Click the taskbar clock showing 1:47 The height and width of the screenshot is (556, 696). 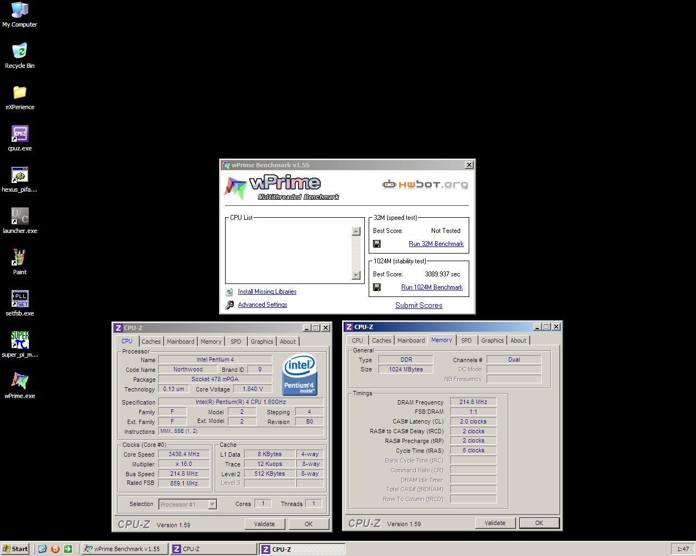[x=683, y=549]
